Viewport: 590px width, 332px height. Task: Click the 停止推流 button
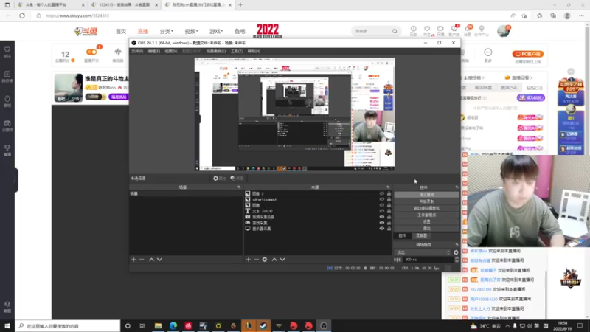point(426,195)
